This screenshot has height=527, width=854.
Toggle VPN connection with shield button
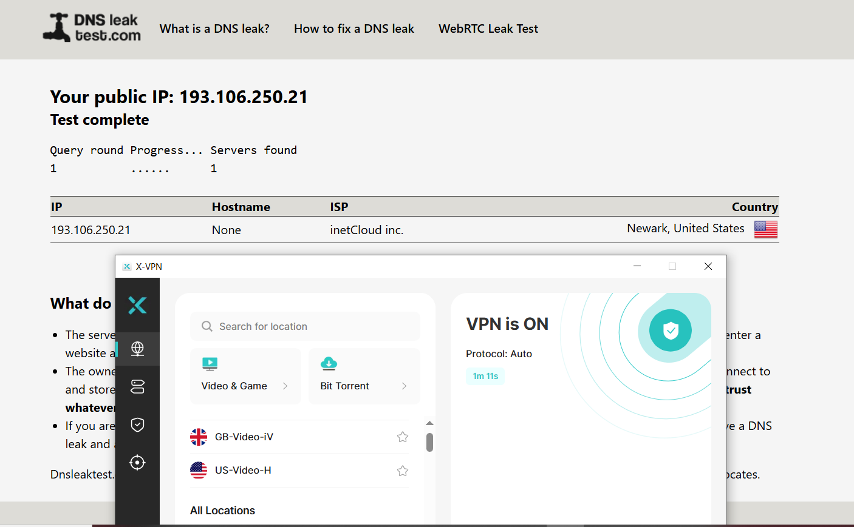pyautogui.click(x=670, y=331)
